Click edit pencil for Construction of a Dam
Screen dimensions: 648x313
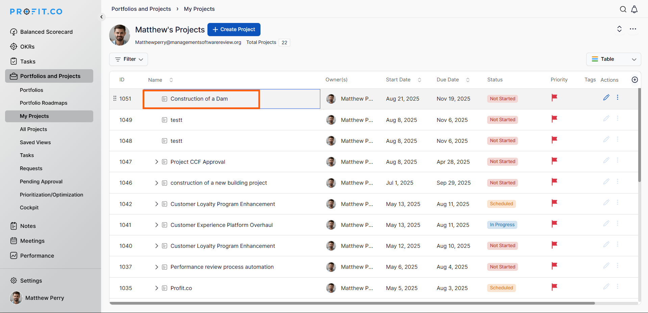(606, 98)
